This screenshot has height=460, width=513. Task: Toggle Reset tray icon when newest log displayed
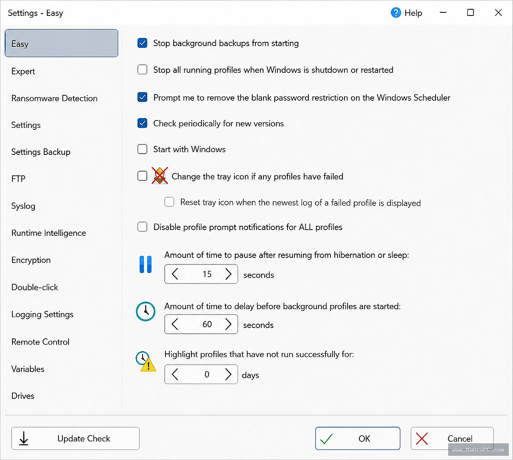(x=169, y=202)
